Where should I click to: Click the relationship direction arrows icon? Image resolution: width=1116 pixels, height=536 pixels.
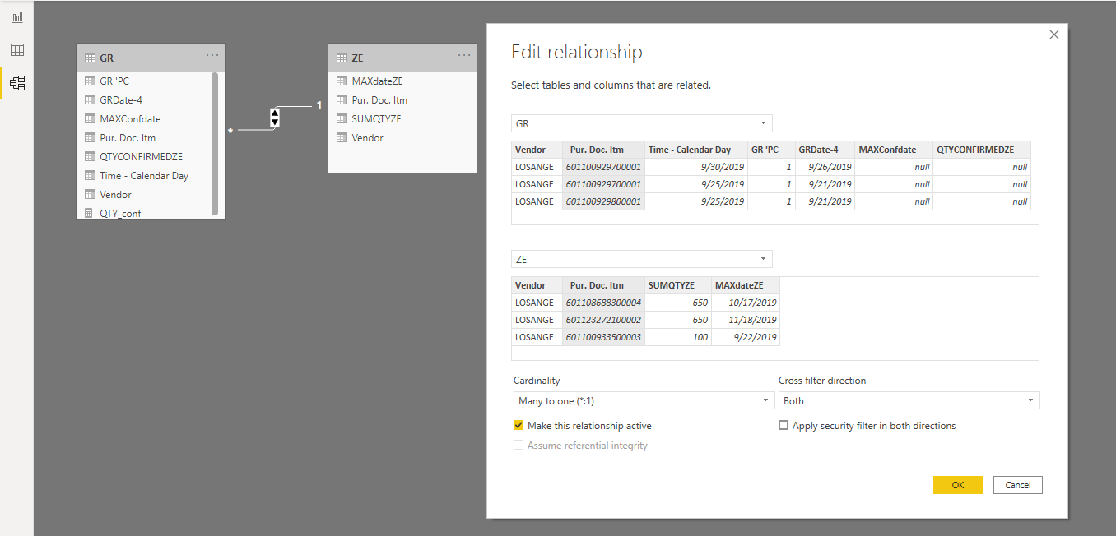(x=275, y=118)
